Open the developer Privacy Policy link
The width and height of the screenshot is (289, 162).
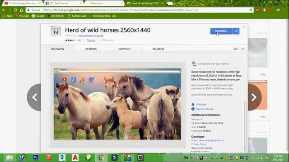[x=199, y=144]
